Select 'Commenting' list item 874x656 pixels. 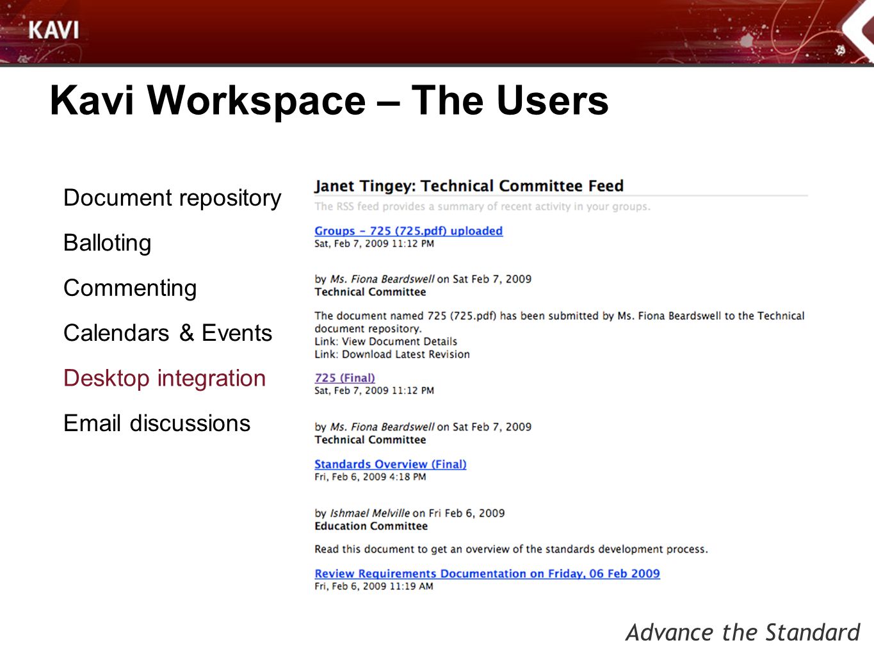130,288
